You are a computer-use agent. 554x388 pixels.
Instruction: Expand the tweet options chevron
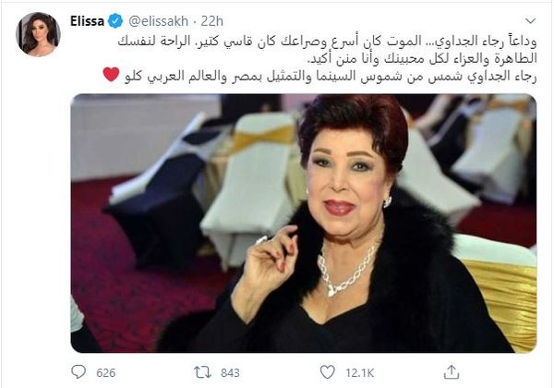(x=530, y=21)
